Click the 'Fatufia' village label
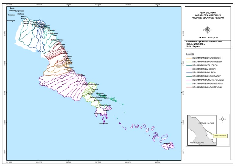This screenshot has height=166, width=235. [x=82, y=76]
